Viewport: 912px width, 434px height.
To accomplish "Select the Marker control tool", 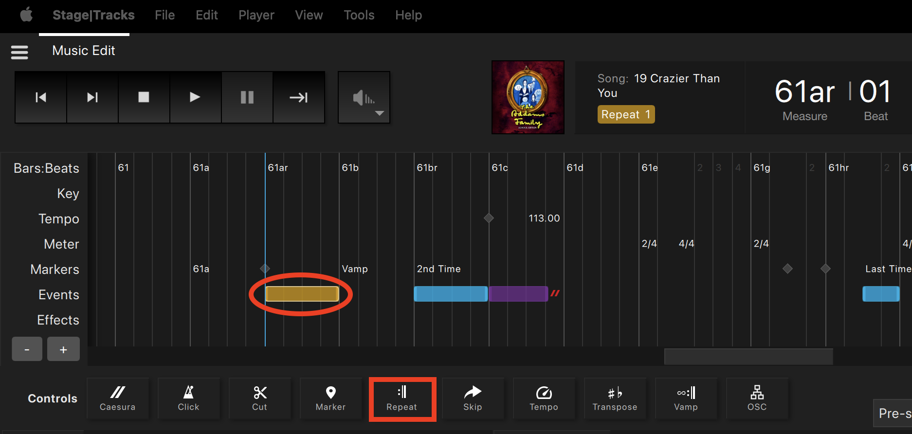I will coord(330,398).
